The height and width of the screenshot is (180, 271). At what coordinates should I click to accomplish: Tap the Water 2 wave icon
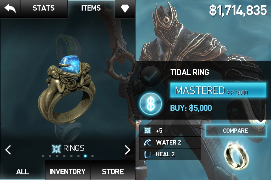[x=147, y=142]
